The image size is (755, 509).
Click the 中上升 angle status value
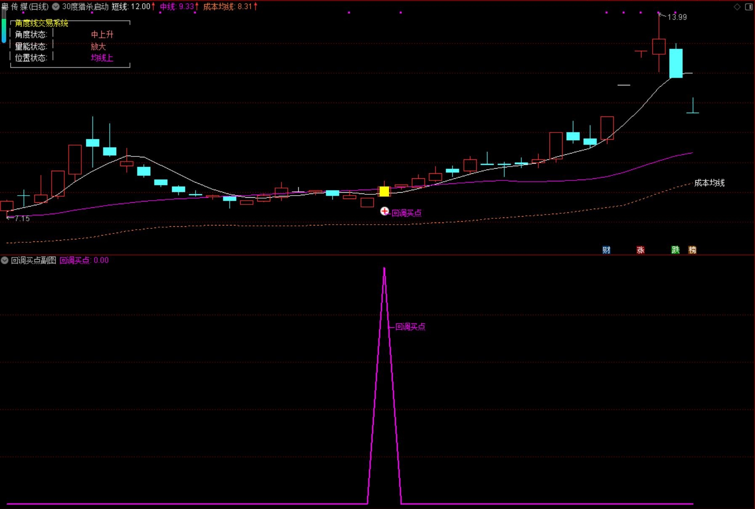[x=102, y=34]
